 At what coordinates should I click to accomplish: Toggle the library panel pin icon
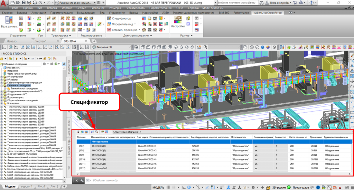(x=64, y=64)
